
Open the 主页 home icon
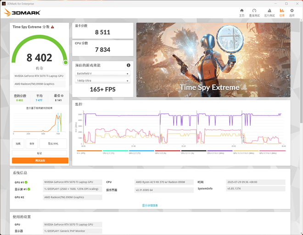coord(242,12)
